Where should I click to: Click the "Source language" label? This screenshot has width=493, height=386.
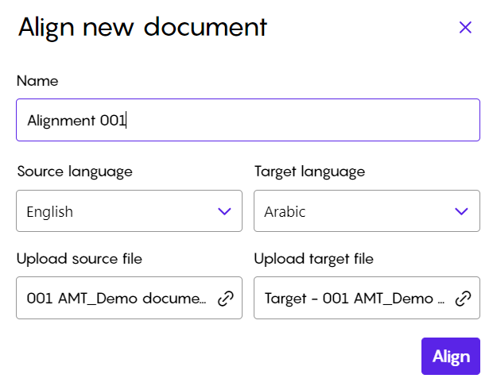[x=75, y=172]
